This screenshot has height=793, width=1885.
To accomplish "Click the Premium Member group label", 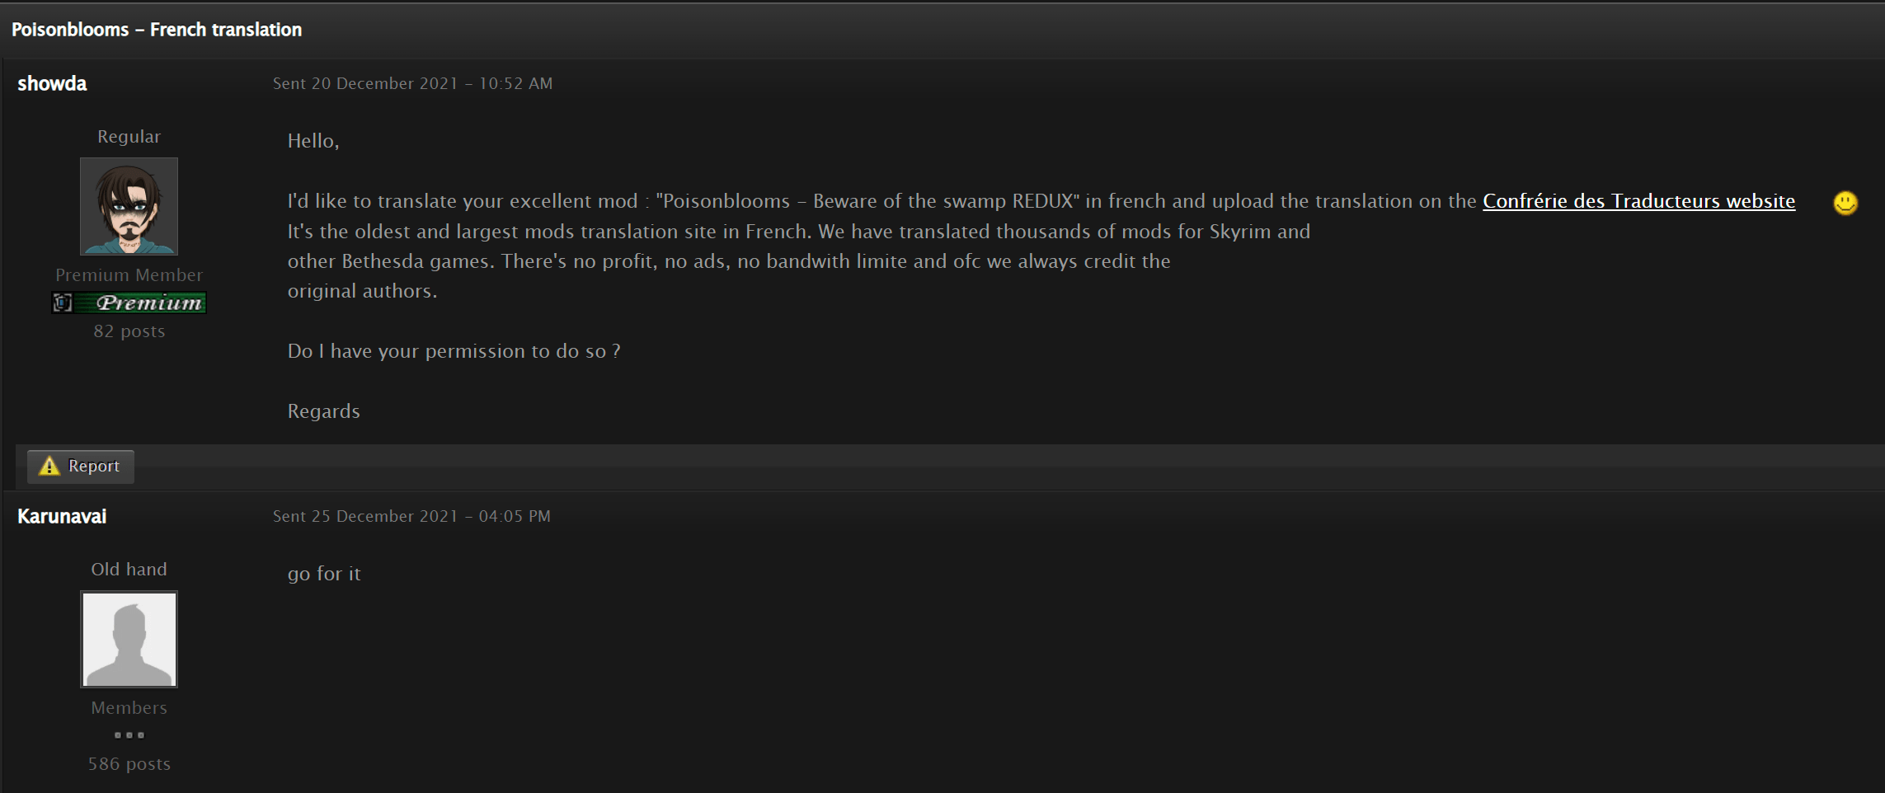I will click(129, 274).
